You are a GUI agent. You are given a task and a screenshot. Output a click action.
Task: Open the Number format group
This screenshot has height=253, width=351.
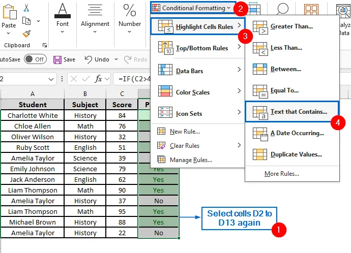pos(130,18)
